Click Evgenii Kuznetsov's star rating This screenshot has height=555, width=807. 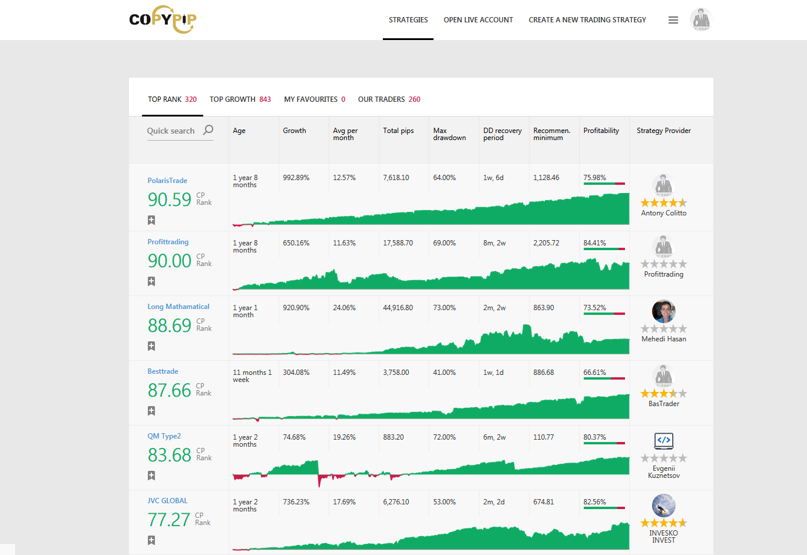(x=664, y=458)
